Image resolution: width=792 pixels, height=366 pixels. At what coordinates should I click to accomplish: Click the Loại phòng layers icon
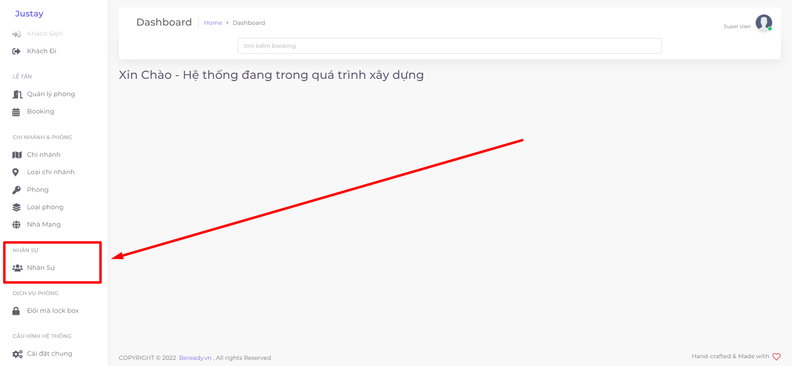tap(17, 207)
